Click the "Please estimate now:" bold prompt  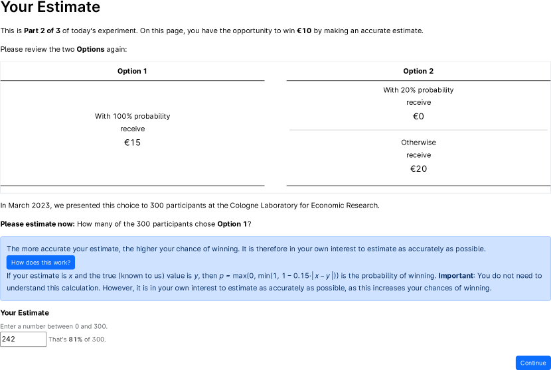coord(37,224)
